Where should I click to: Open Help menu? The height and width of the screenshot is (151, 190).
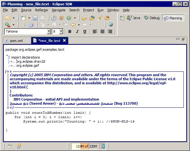pos(126,10)
